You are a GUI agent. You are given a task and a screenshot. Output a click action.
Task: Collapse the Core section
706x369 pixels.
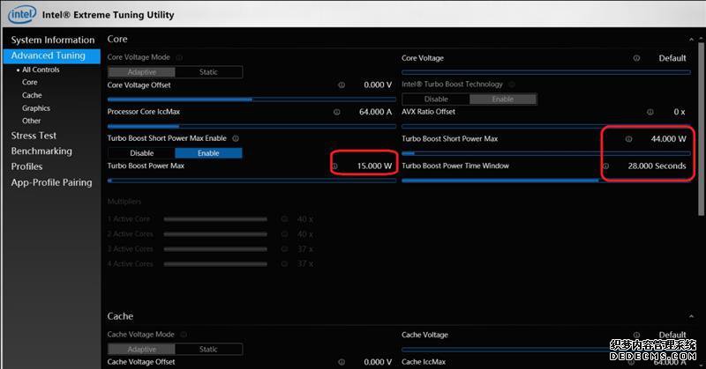click(691, 40)
